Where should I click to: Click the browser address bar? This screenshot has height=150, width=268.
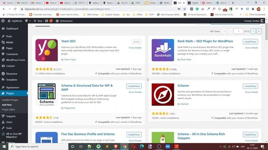tap(99, 9)
